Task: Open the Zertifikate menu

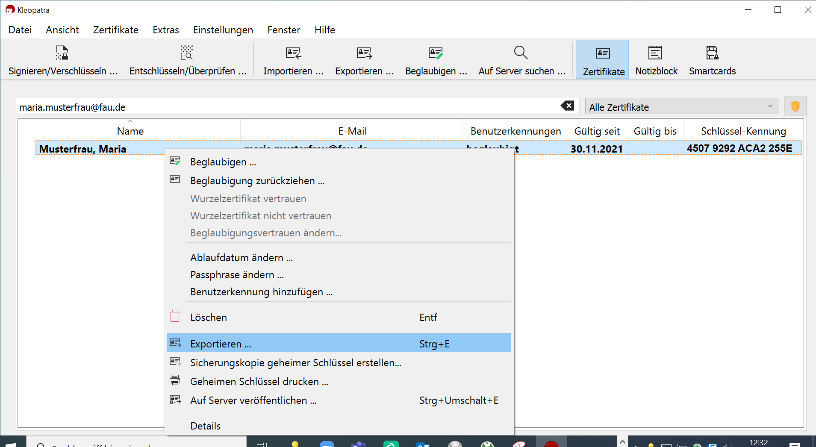Action: coord(115,30)
